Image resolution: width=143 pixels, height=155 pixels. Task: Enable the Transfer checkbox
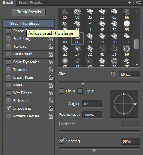[x=9, y=70]
